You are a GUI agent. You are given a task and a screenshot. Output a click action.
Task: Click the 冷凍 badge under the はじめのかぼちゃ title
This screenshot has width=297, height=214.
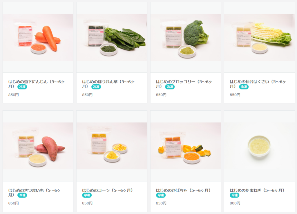161,195
